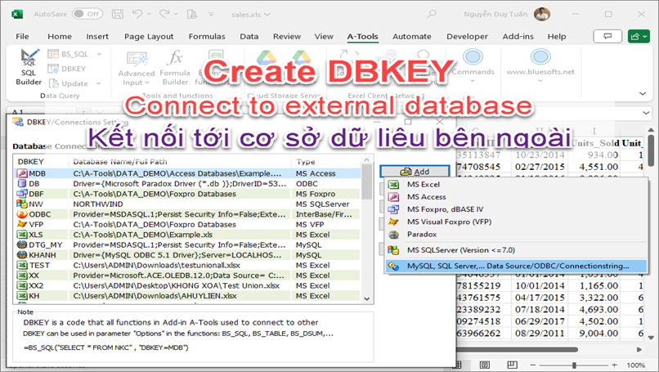Open the File tab
This screenshot has height=372, width=659.
(22, 37)
